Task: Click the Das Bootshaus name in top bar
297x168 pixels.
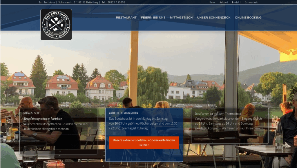Action: coord(47,2)
